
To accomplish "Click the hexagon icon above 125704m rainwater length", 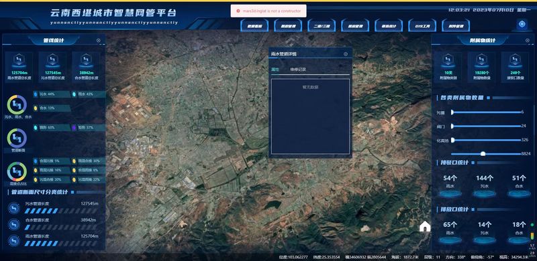I will point(19,60).
